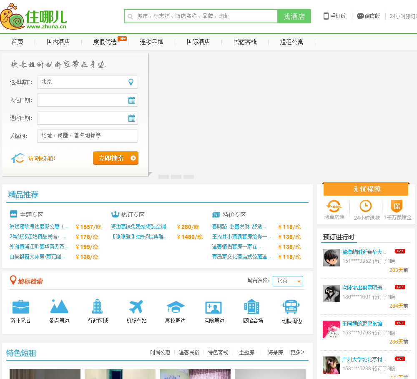The width and height of the screenshot is (417, 379).
Task: Click the 快乐租 house smiley icon
Action: click(x=18, y=158)
